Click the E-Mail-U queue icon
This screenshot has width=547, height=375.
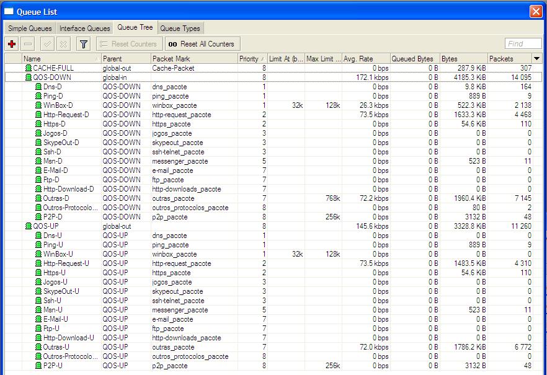38,319
